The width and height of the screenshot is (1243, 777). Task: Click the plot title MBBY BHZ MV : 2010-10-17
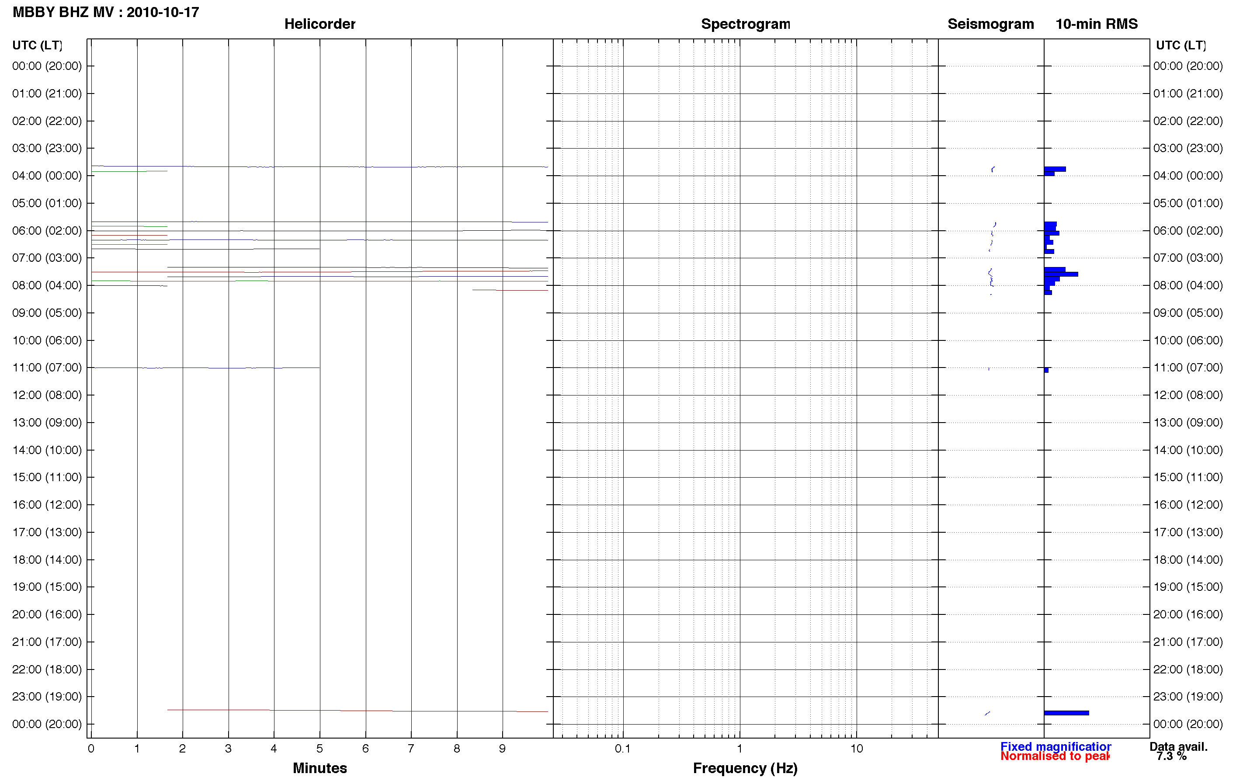tap(106, 12)
